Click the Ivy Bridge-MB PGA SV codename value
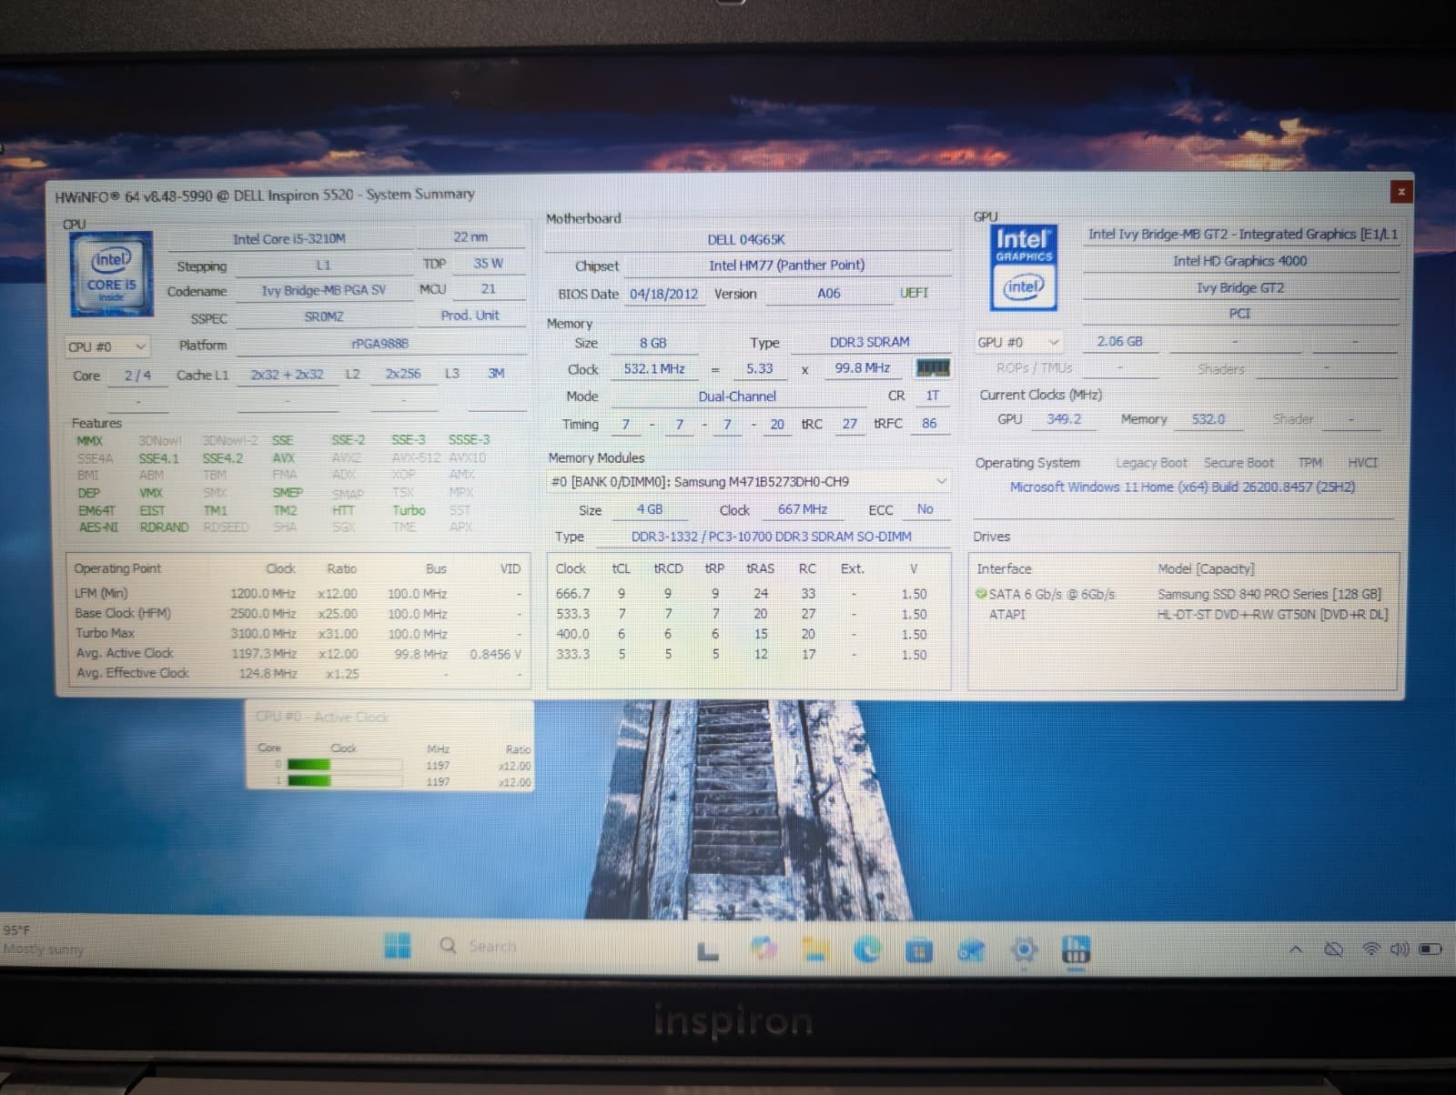Image resolution: width=1456 pixels, height=1095 pixels. [x=324, y=290]
